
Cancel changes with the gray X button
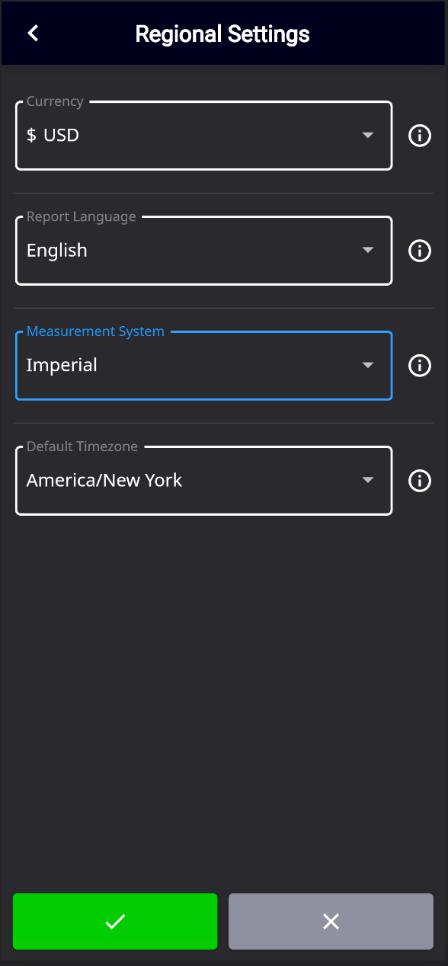click(331, 921)
